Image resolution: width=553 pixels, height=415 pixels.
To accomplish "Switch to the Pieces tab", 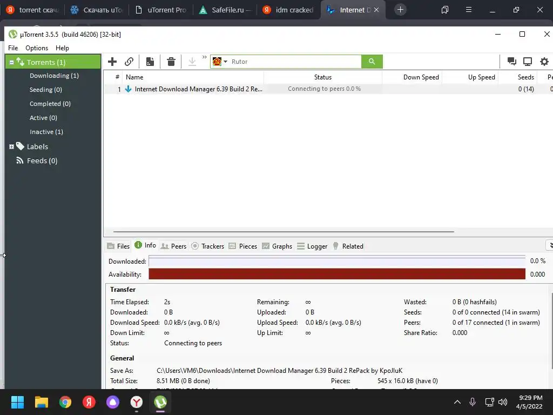I will [x=243, y=246].
